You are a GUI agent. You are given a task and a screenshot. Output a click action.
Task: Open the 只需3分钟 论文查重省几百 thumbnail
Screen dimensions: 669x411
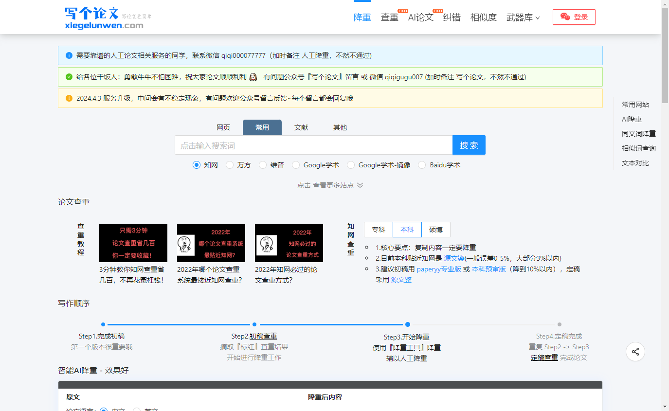tap(133, 243)
